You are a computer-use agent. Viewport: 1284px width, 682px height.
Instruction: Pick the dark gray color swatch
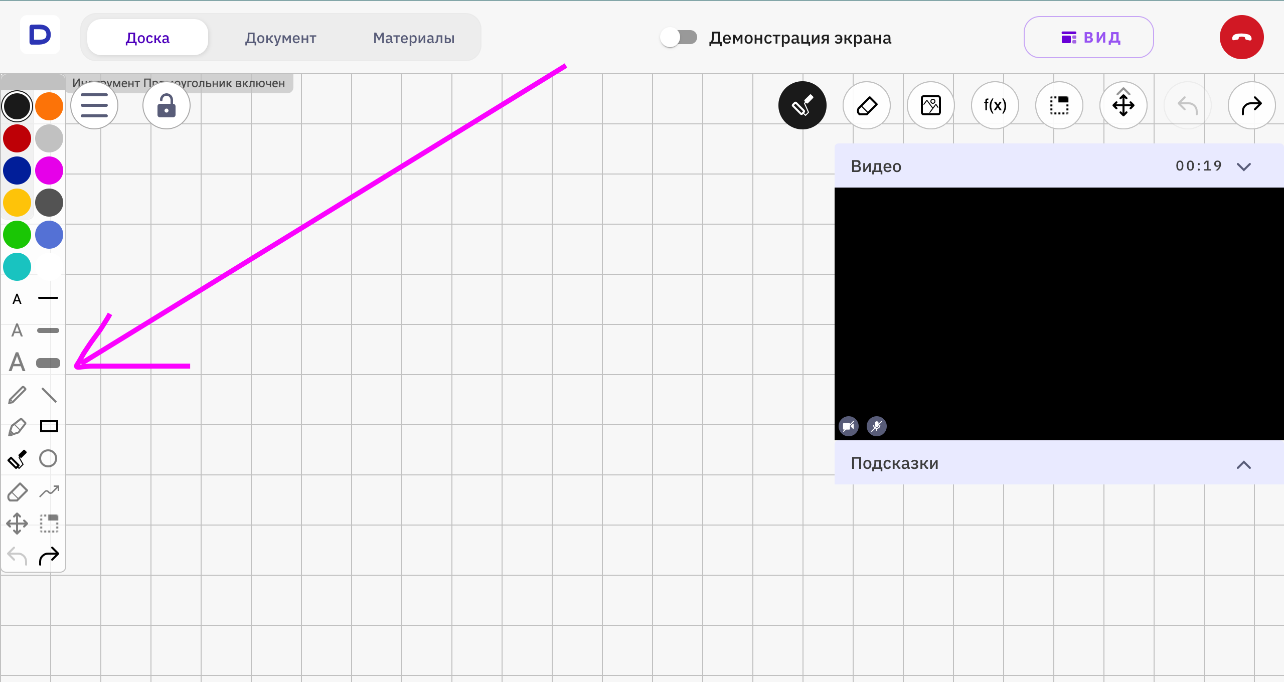pos(49,203)
